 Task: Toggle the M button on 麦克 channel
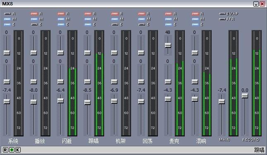pyautogui.click(x=169, y=19)
